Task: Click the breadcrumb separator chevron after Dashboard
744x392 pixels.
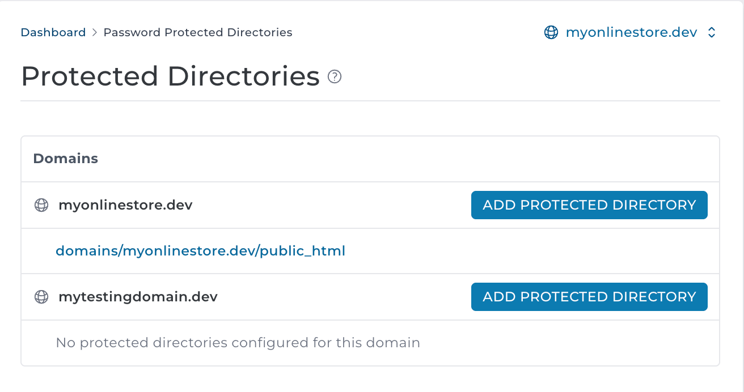Action: 93,32
